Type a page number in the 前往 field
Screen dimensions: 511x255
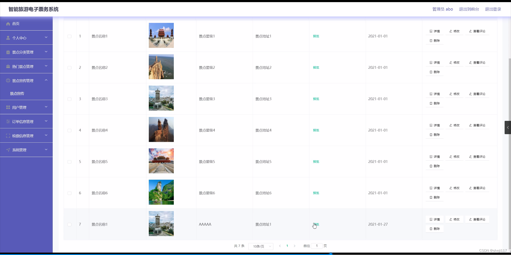pos(316,246)
